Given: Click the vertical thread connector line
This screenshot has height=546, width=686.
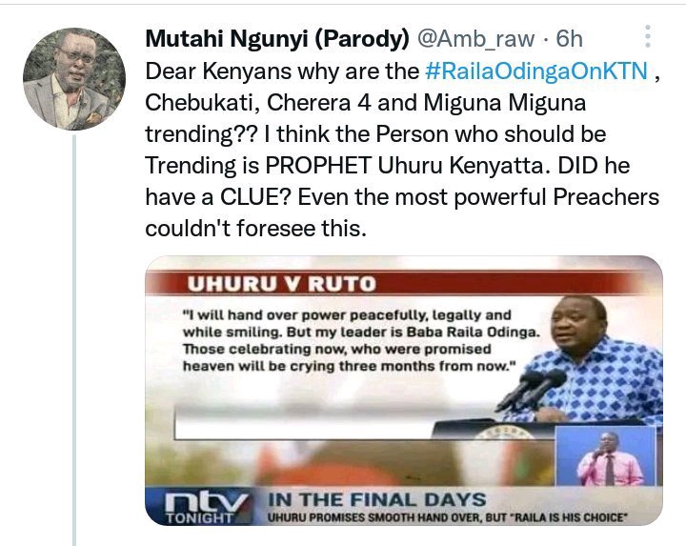Looking at the screenshot, I should 74,340.
